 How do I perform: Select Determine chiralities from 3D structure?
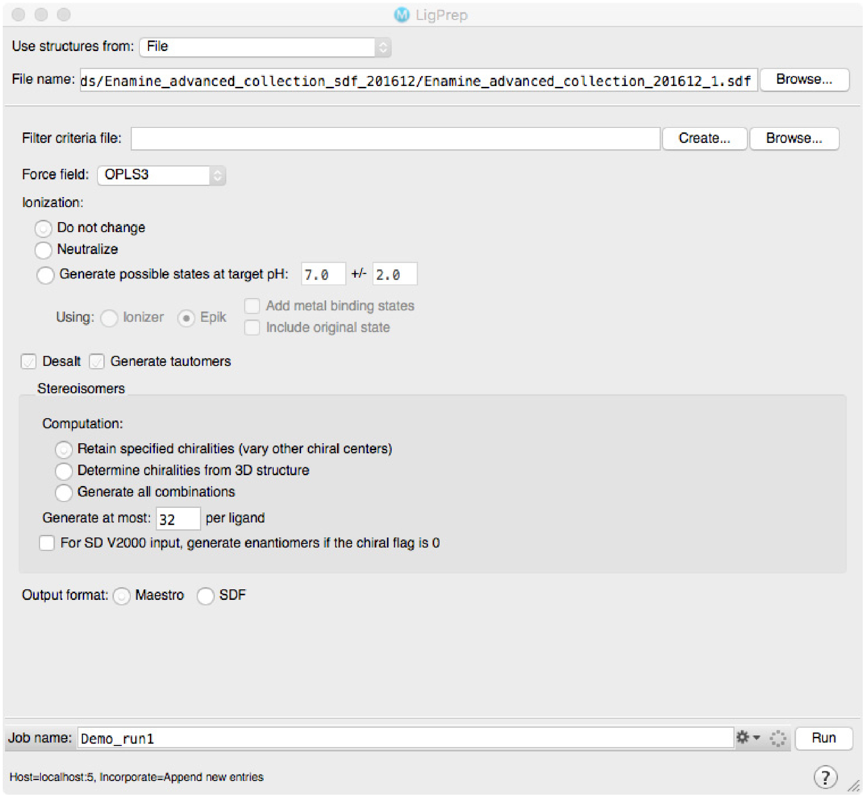click(64, 471)
